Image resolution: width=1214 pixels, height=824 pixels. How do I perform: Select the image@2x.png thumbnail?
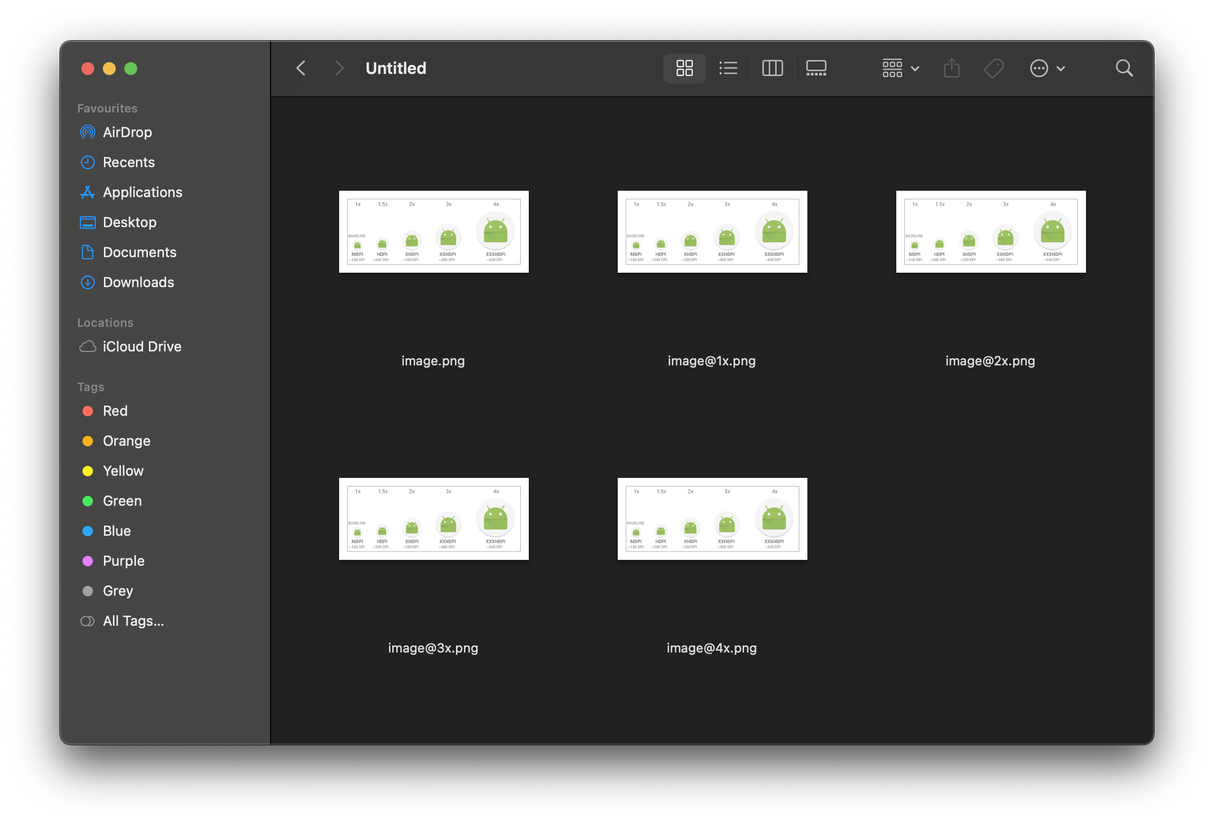tap(991, 231)
